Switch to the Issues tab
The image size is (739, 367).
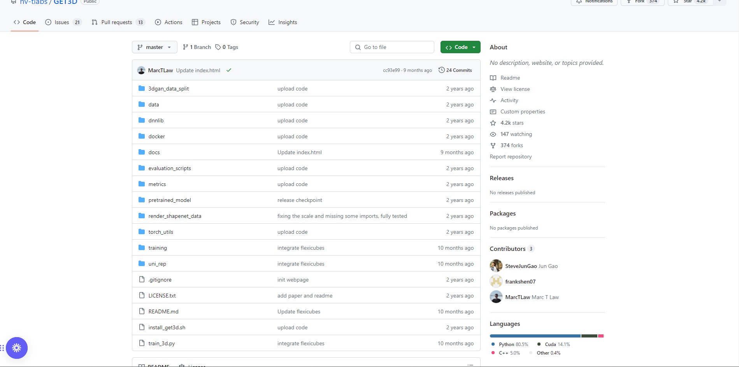pyautogui.click(x=63, y=22)
